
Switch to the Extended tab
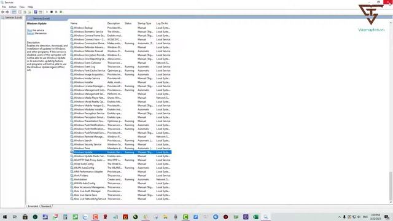[33, 206]
